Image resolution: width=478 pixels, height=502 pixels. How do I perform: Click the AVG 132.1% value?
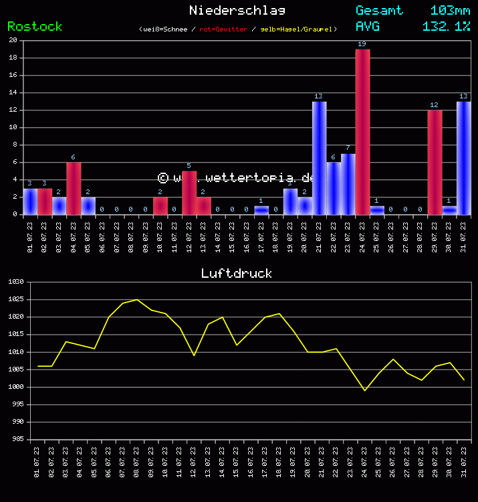click(446, 27)
